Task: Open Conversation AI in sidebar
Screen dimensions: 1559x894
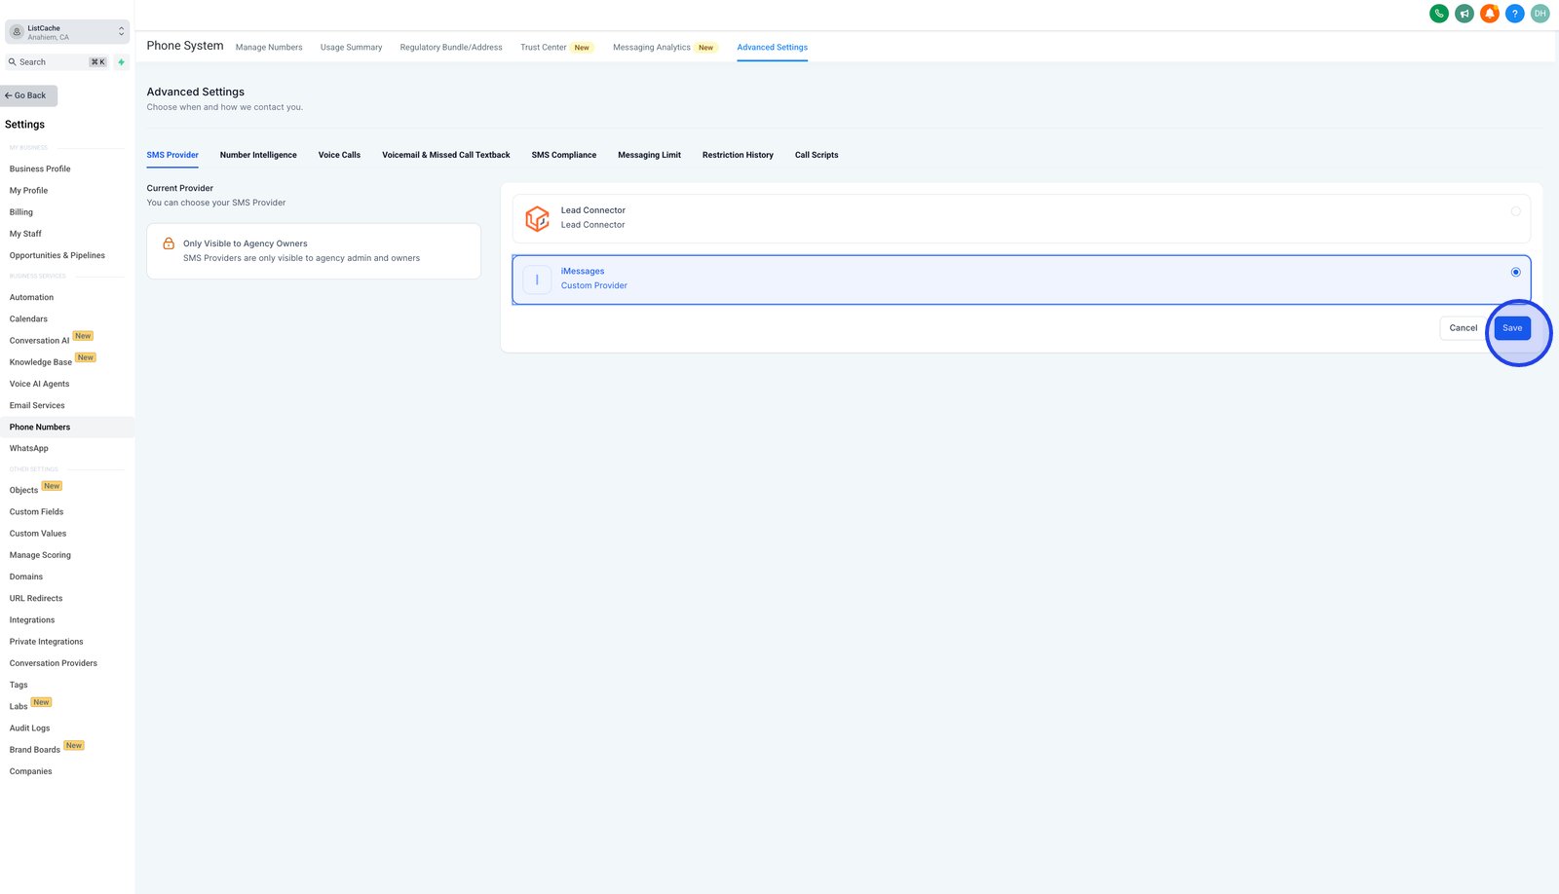Action: click(39, 341)
